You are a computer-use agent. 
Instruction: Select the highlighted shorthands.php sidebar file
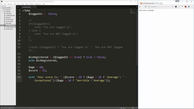[x=8, y=25]
